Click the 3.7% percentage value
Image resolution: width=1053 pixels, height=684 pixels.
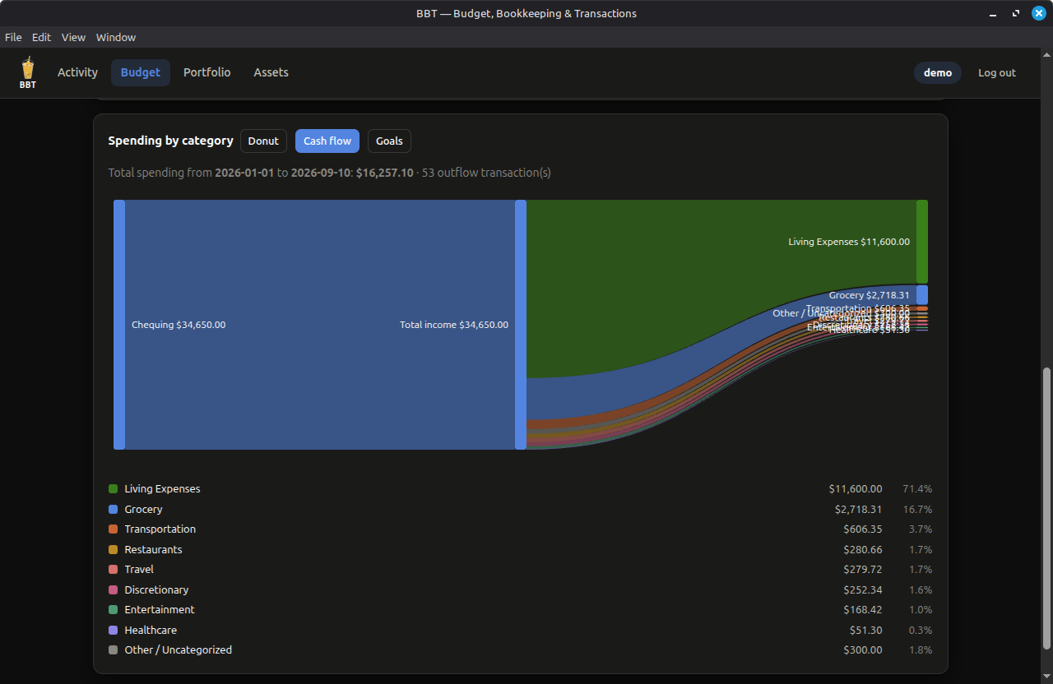[921, 529]
